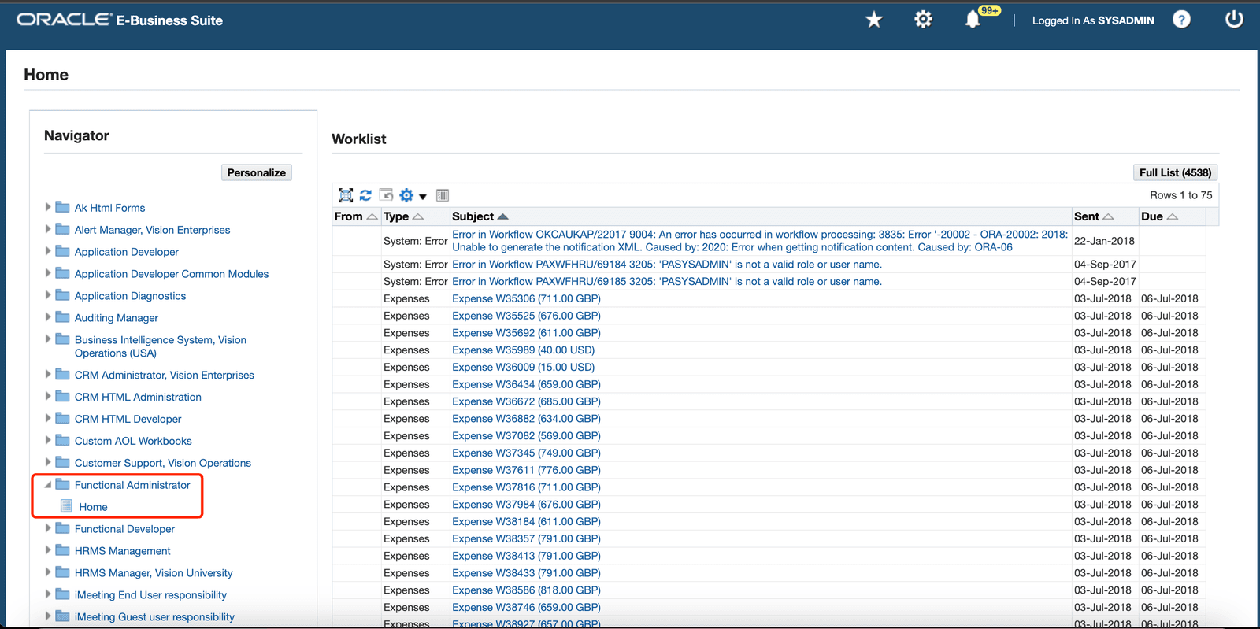Click the Home page document icon
The image size is (1260, 629).
click(x=67, y=506)
